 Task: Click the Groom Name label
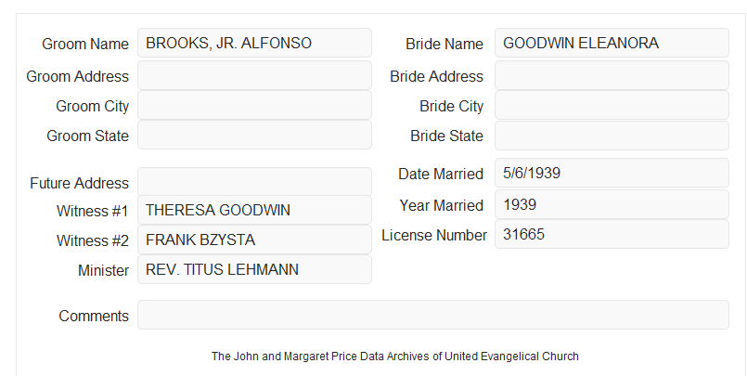coord(85,44)
